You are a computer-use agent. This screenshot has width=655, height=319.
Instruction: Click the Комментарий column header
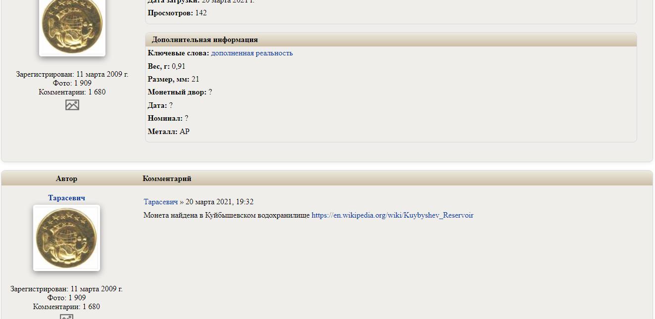point(167,179)
